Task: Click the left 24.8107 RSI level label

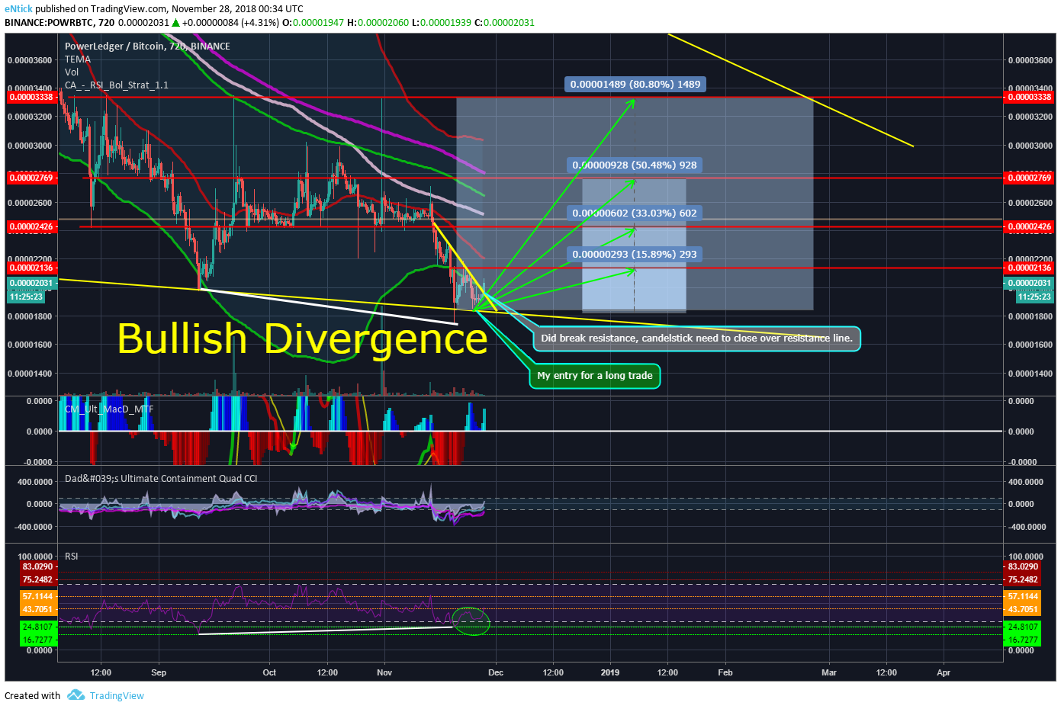Action: pos(37,627)
